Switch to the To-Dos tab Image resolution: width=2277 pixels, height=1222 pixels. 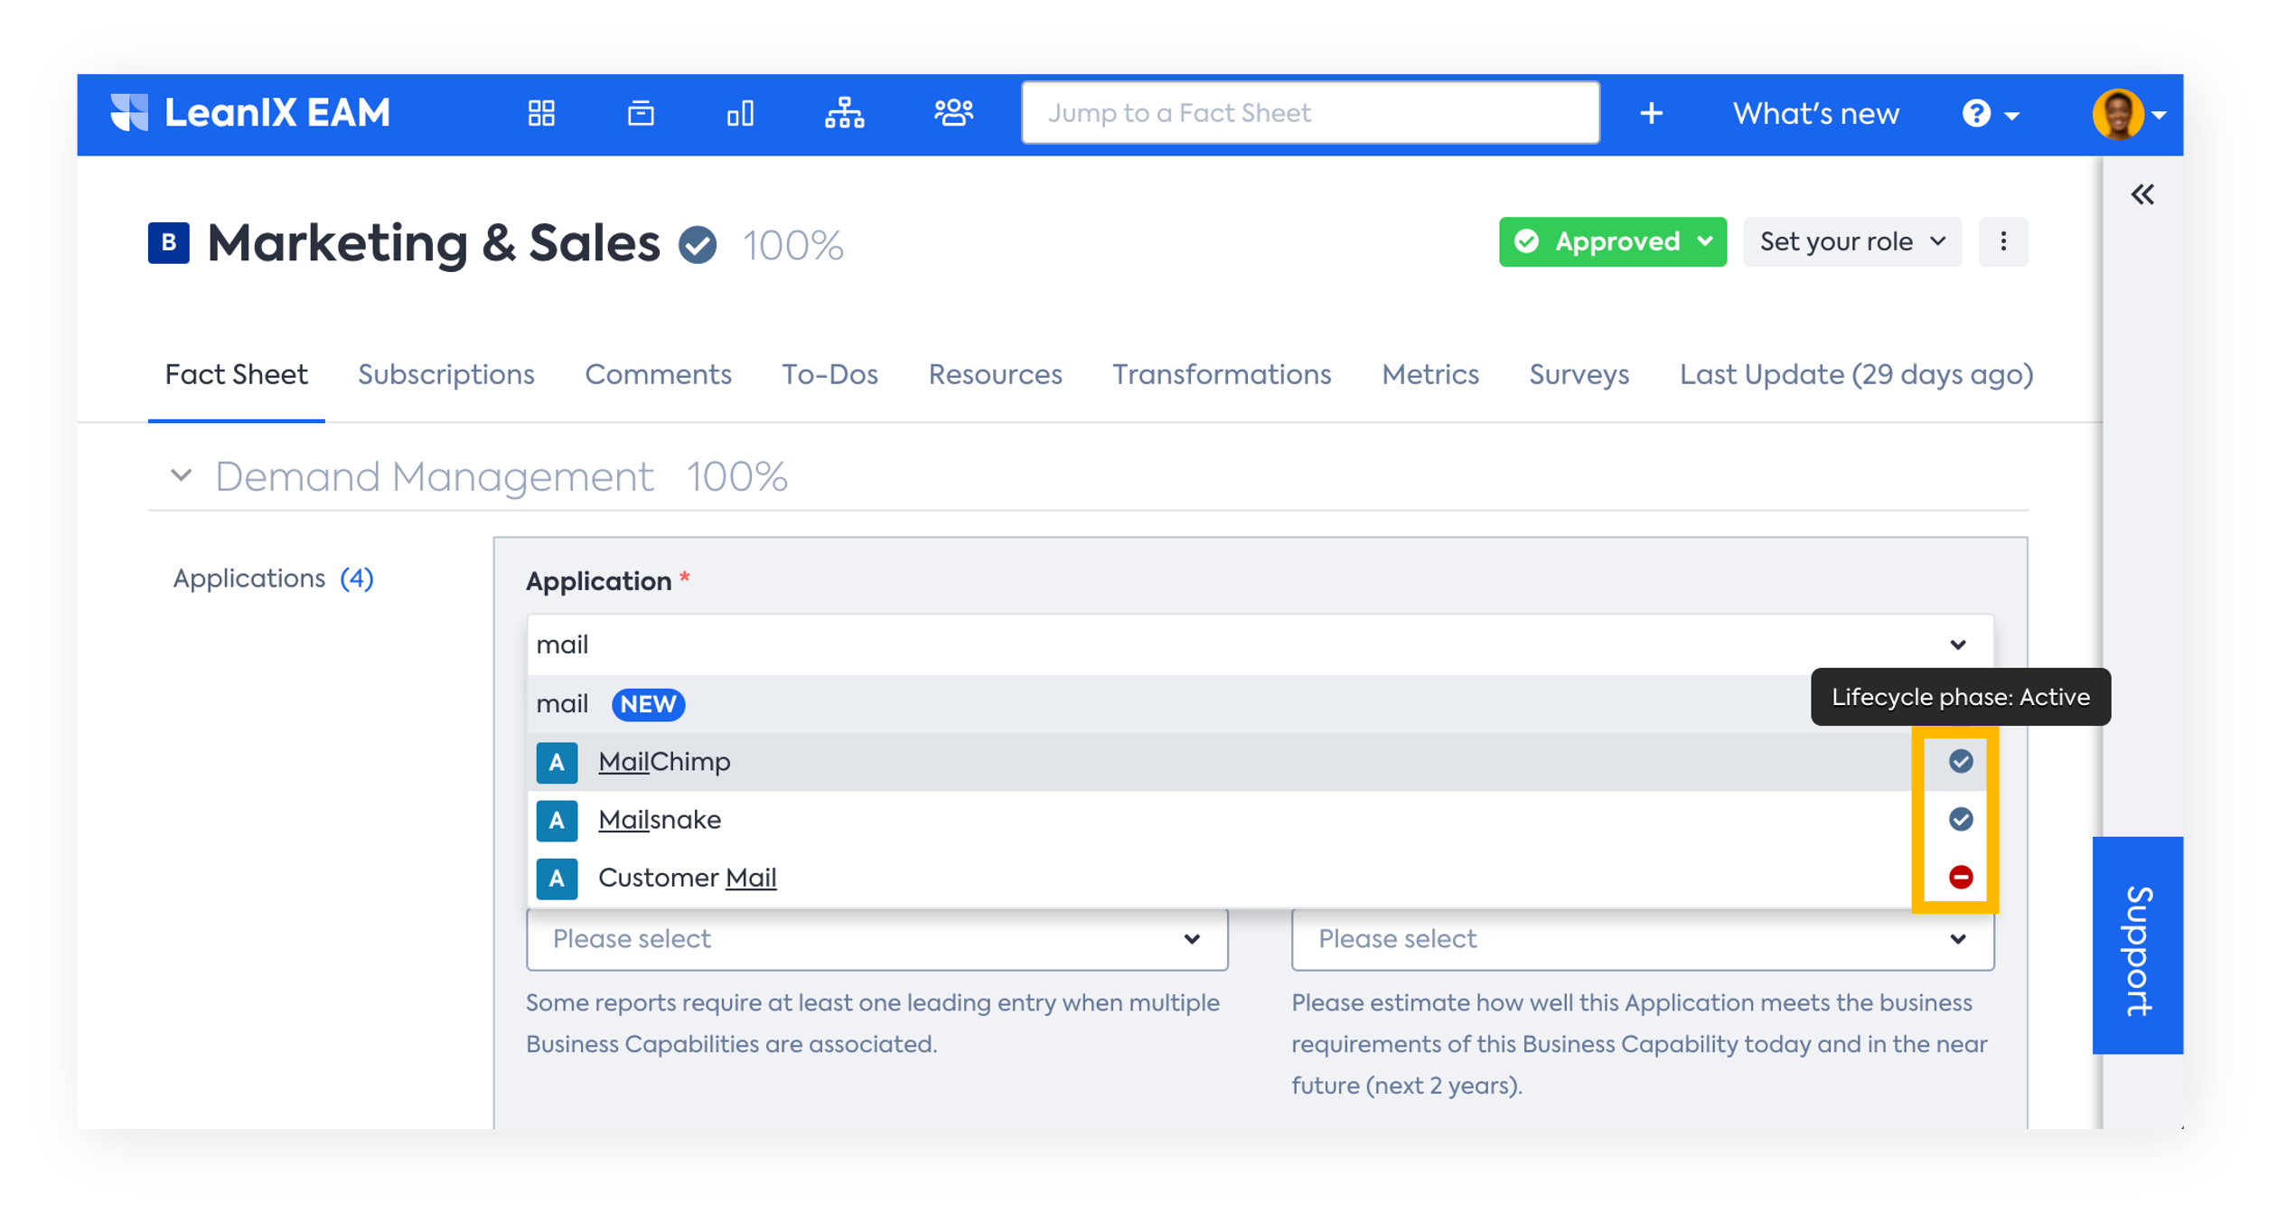click(x=829, y=374)
